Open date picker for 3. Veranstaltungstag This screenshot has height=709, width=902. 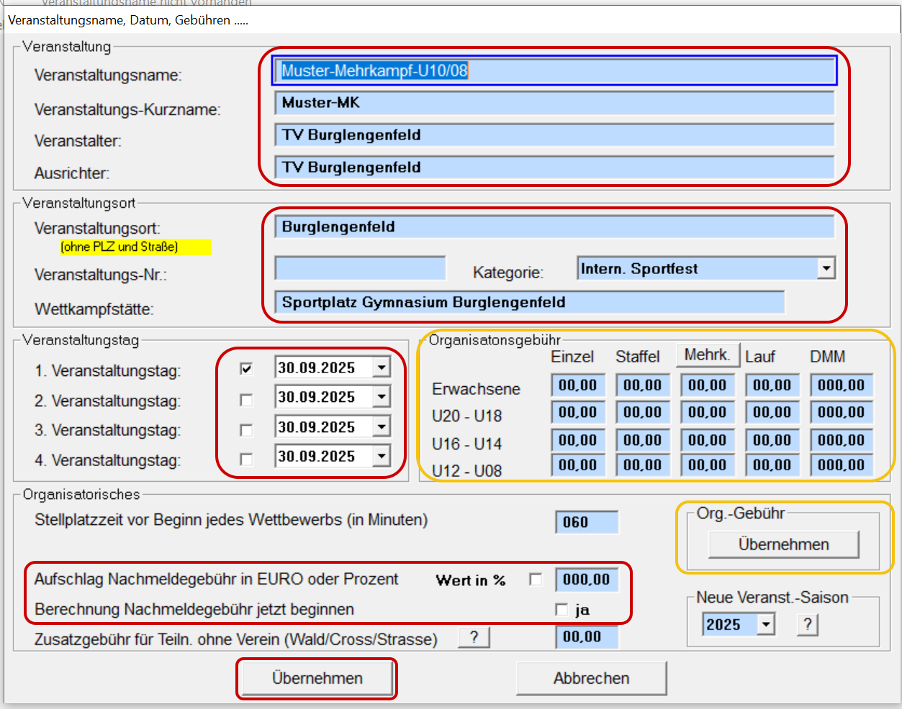point(381,427)
